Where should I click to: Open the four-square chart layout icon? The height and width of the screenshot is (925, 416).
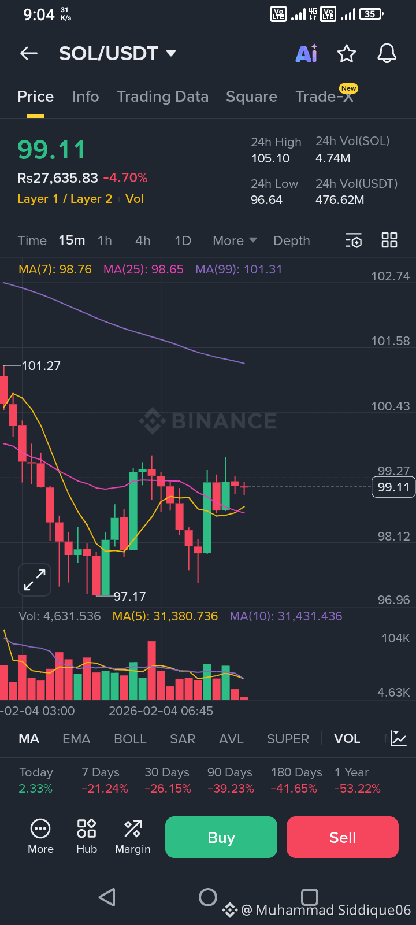(x=389, y=240)
